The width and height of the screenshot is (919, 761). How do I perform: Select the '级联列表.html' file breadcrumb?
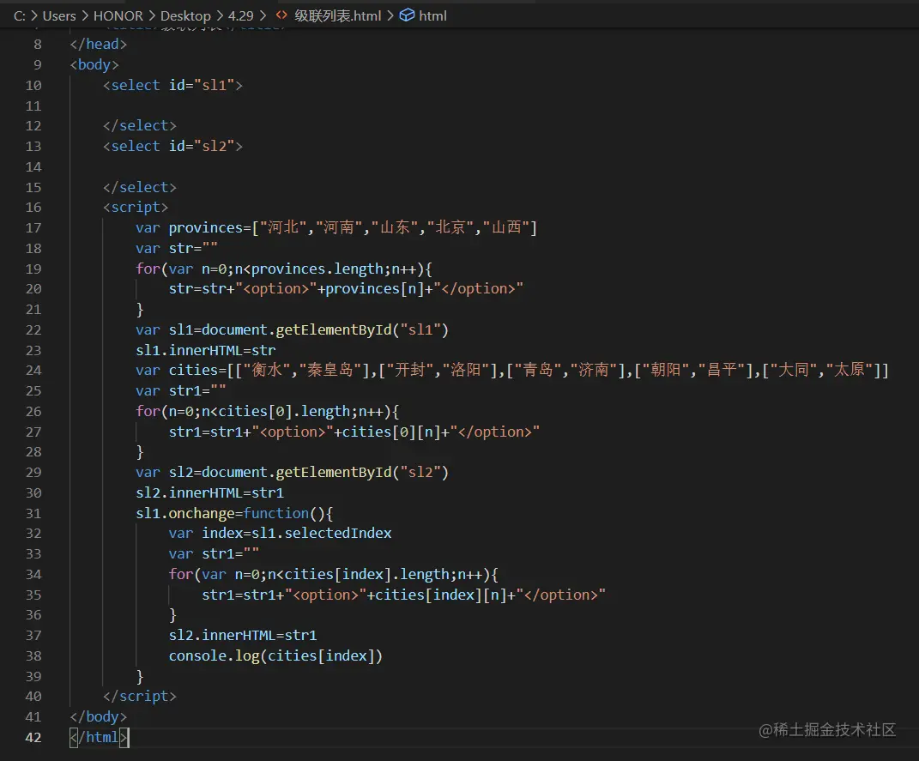[x=337, y=15]
